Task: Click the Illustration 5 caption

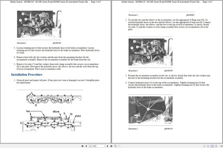Action: pyautogui.click(x=133, y=129)
